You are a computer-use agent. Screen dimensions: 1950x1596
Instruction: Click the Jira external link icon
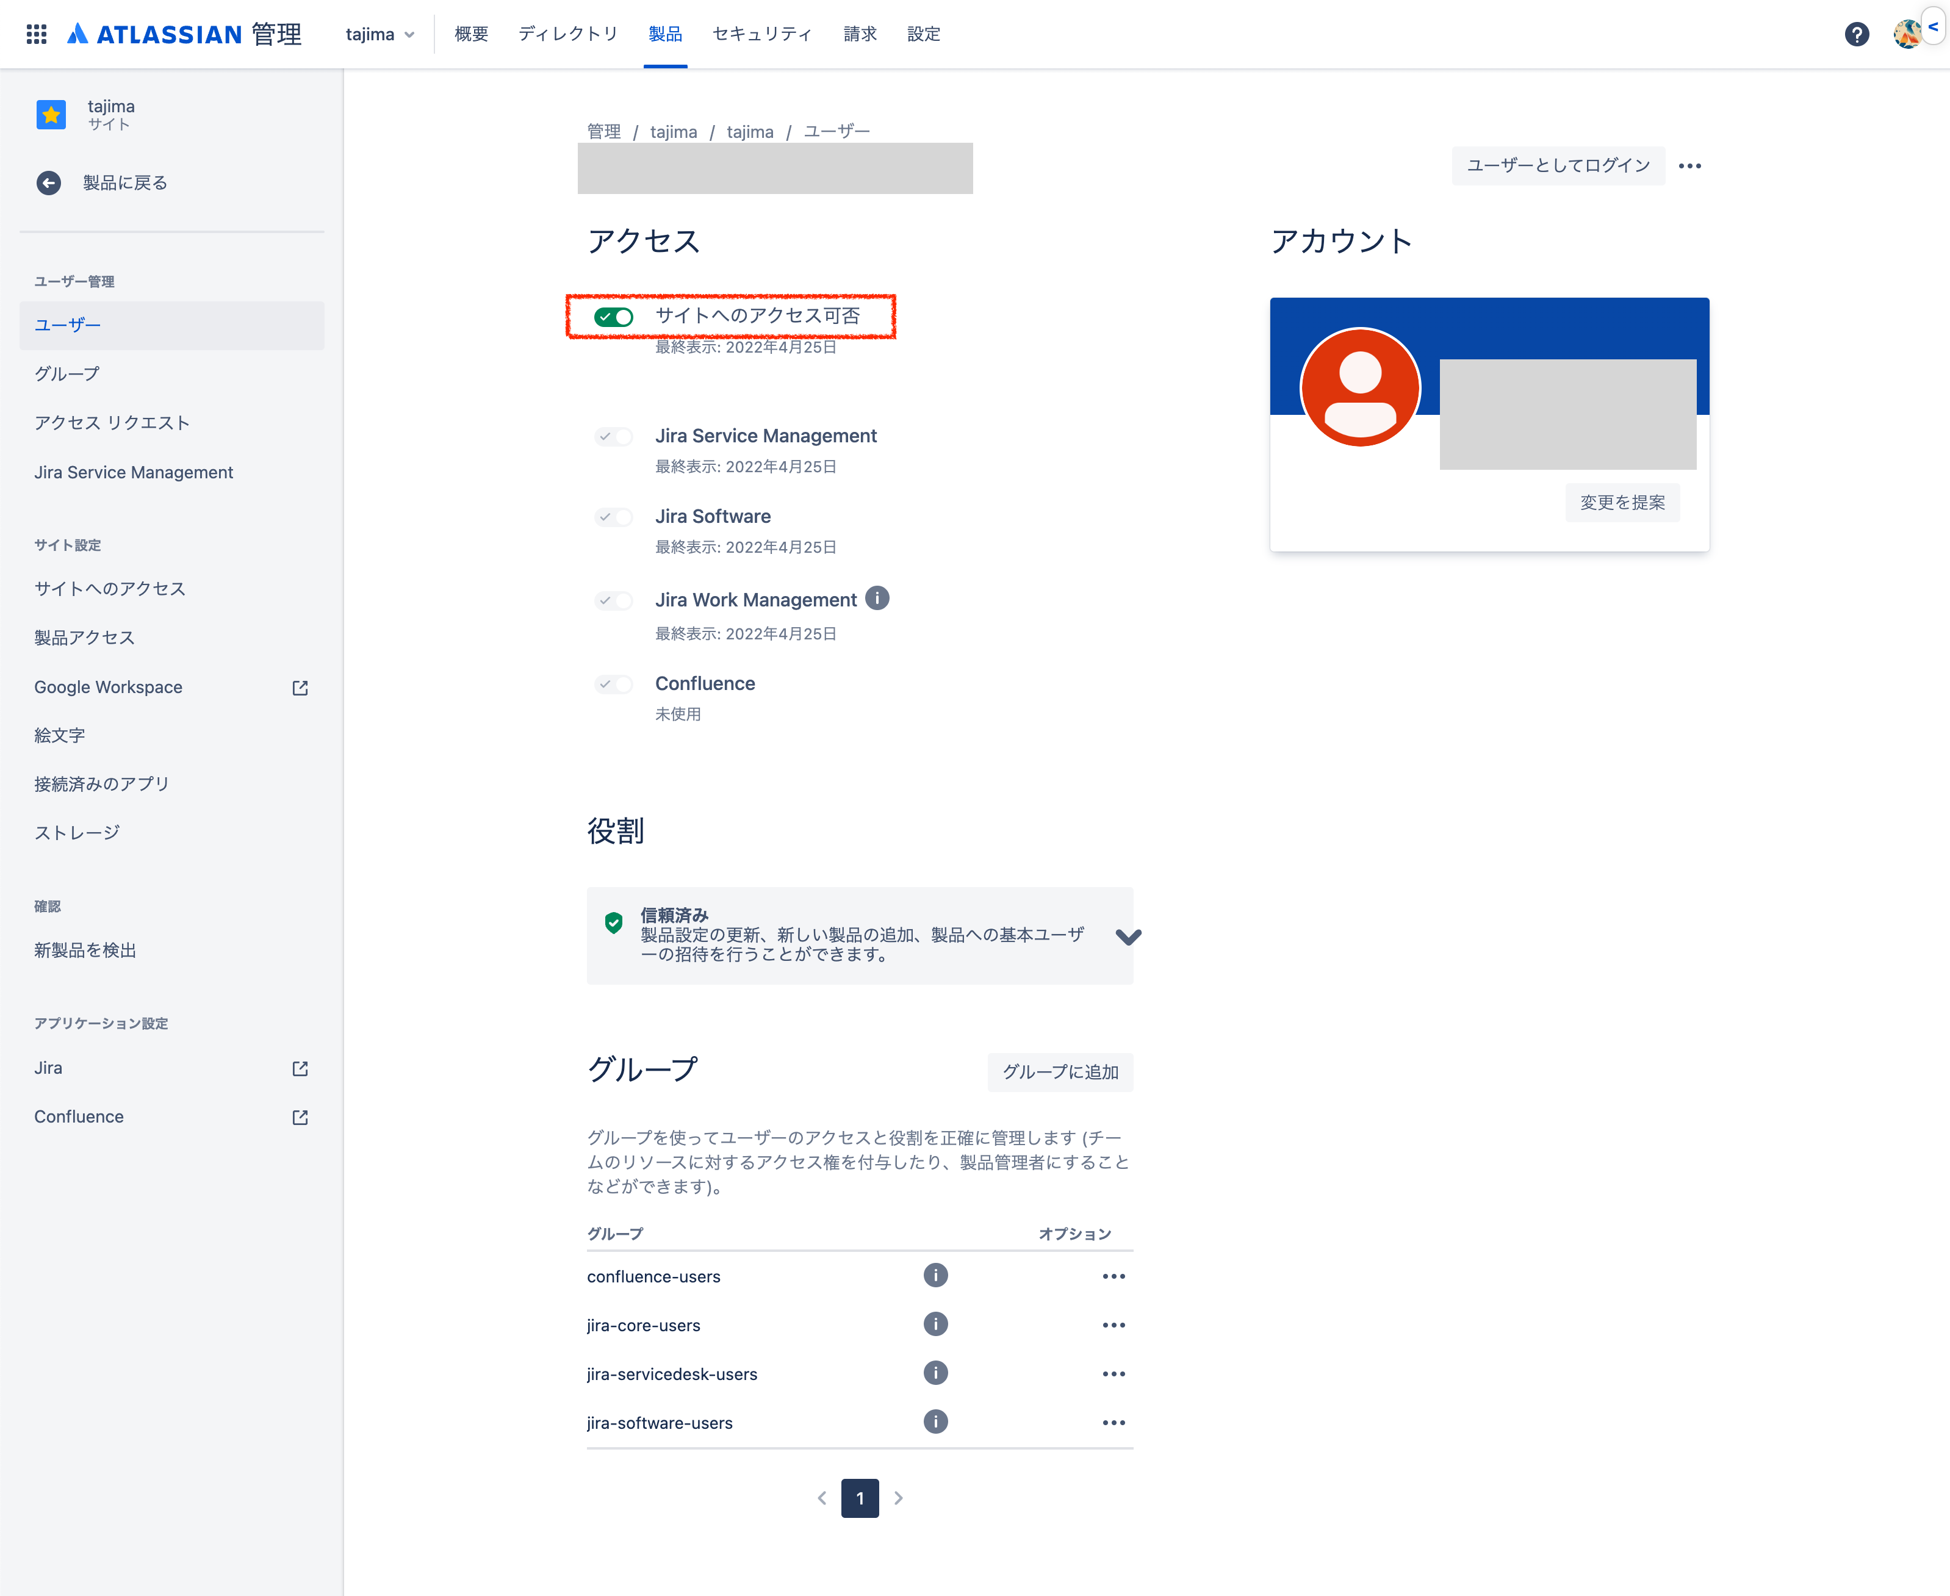(x=300, y=1068)
